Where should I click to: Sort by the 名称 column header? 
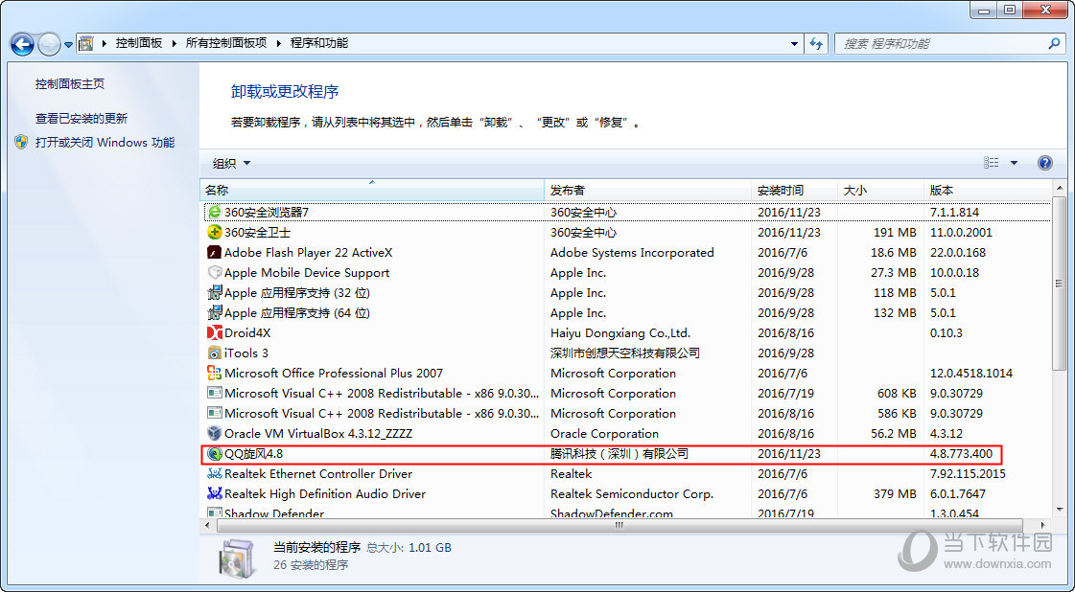372,190
